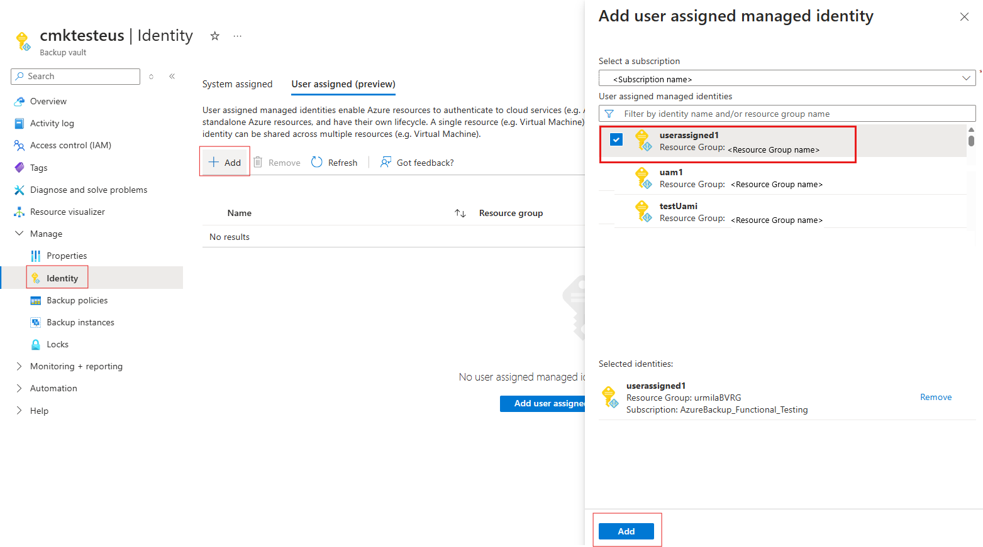Open the Access control (IAM) menu item
The width and height of the screenshot is (983, 547).
click(x=70, y=145)
